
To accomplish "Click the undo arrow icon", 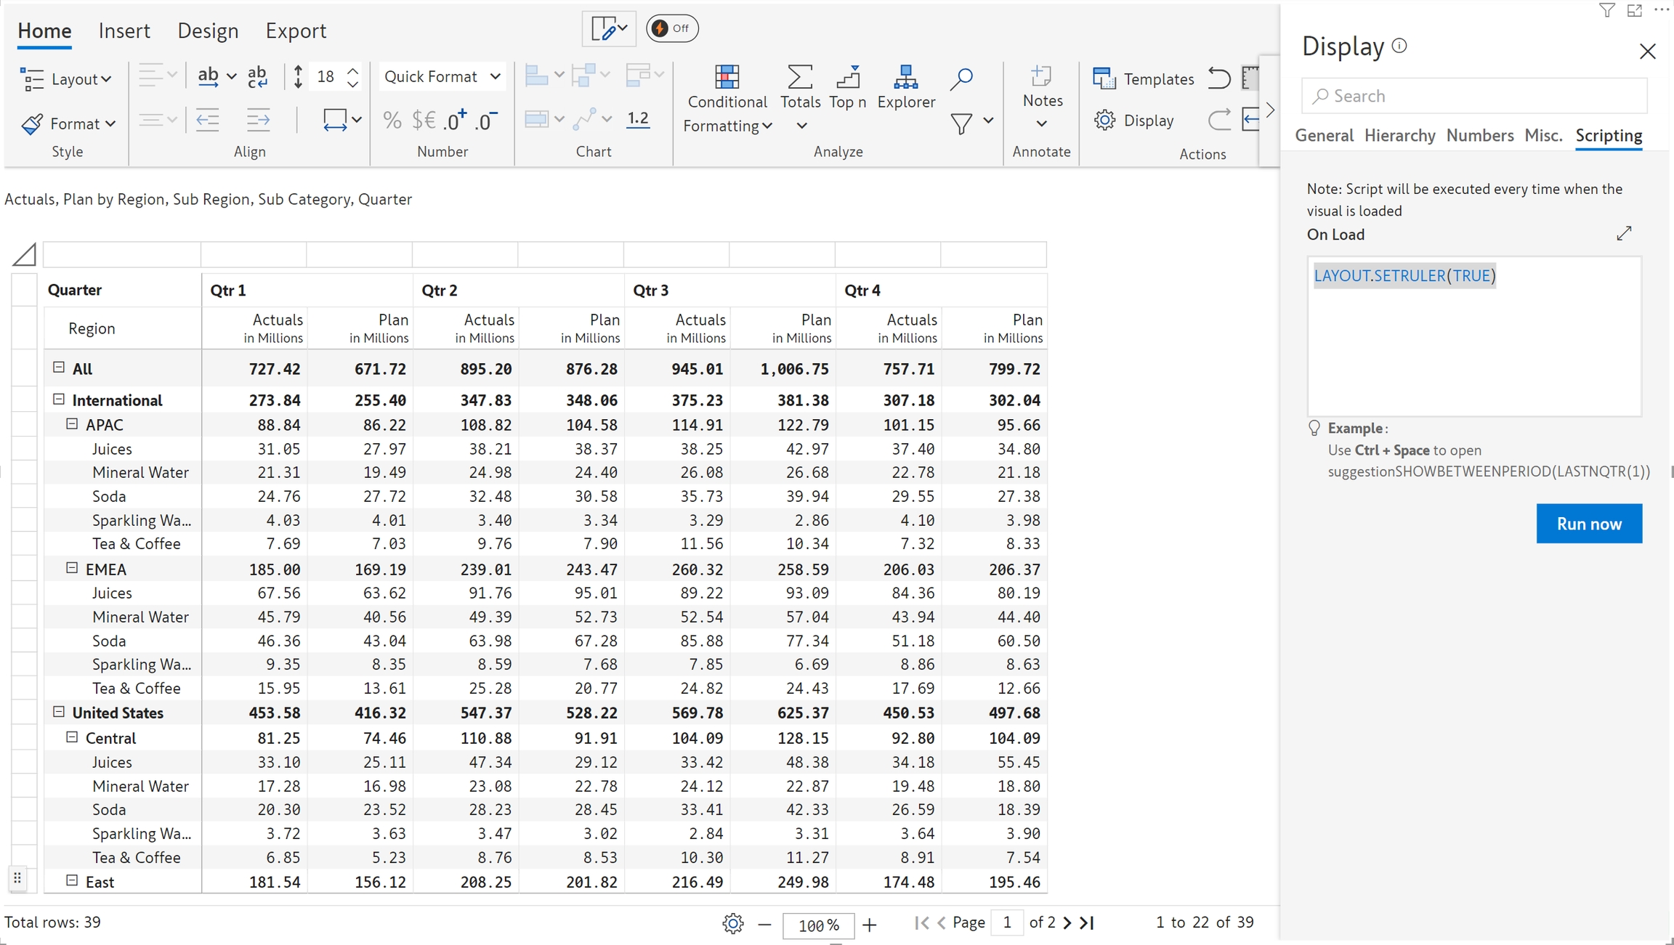I will [x=1218, y=78].
